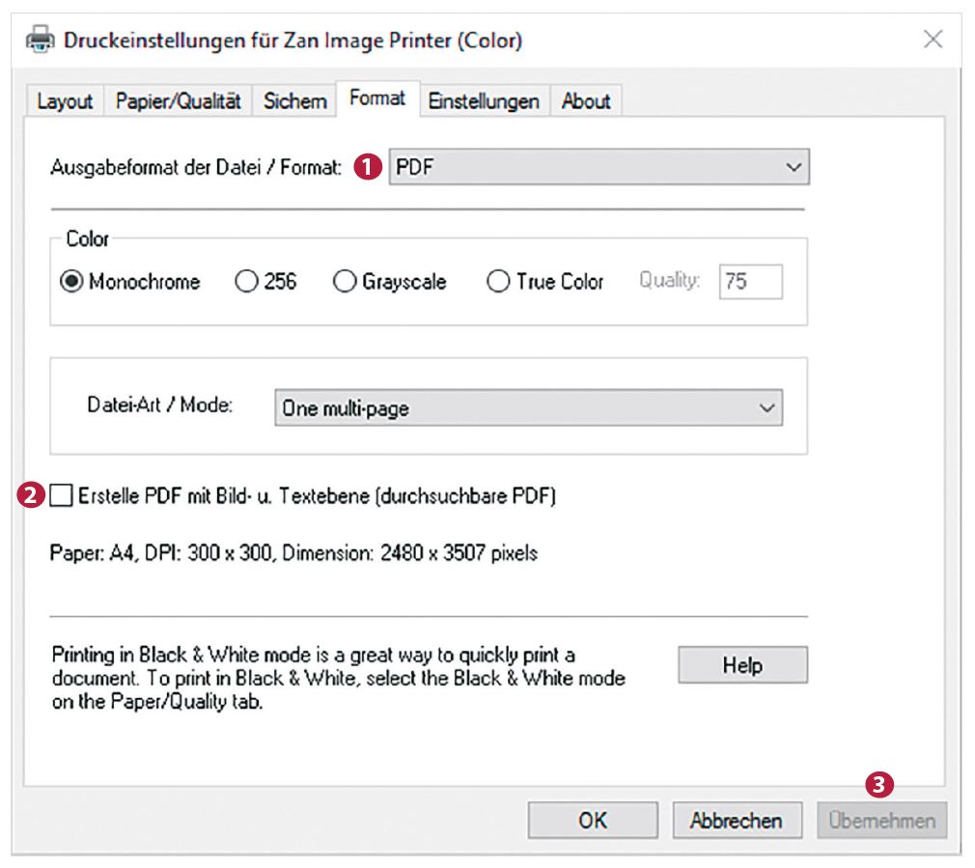Click the Übernehmen button

882,821
